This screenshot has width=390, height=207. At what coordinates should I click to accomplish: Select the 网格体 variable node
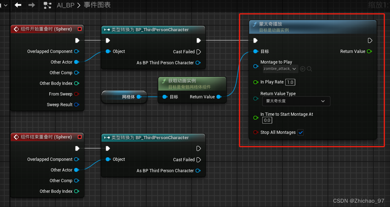pos(124,97)
